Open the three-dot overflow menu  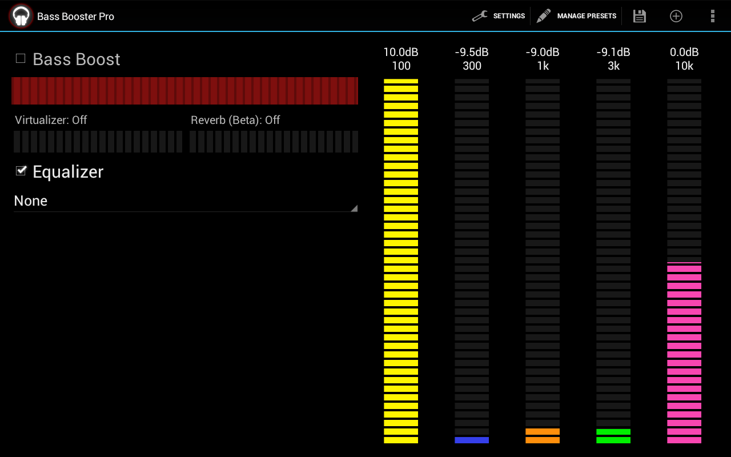tap(712, 16)
